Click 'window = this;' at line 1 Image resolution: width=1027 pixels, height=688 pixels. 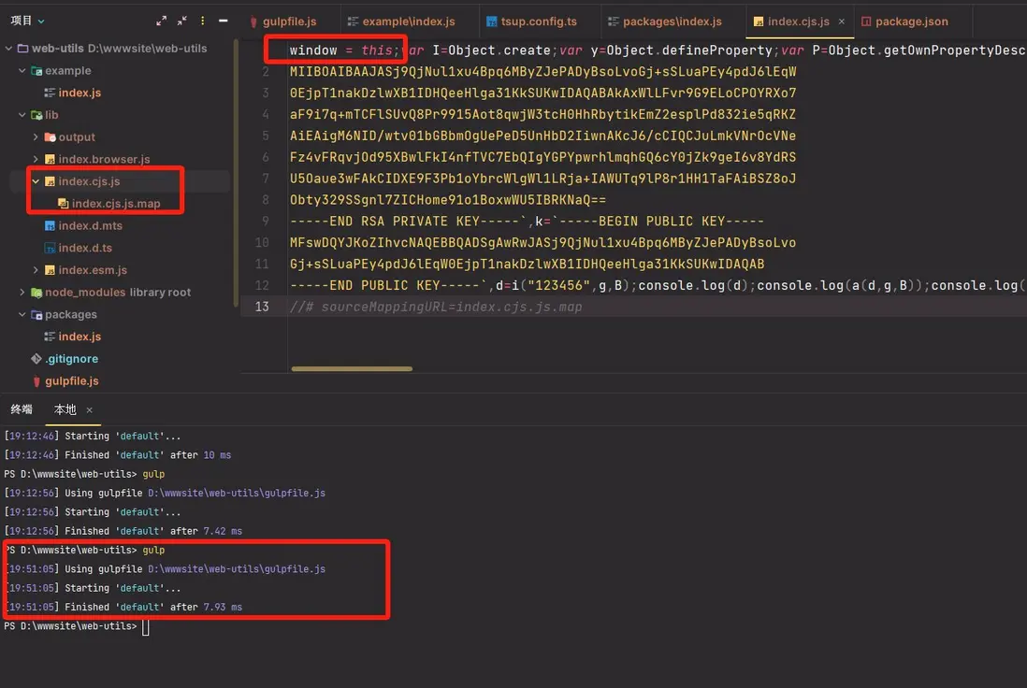[x=344, y=50]
